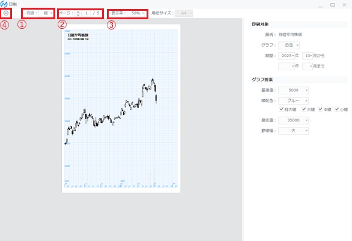The height and width of the screenshot is (241, 352).
Task: Change the 線配色 ブルー color dropdown
Action: pyautogui.click(x=293, y=101)
